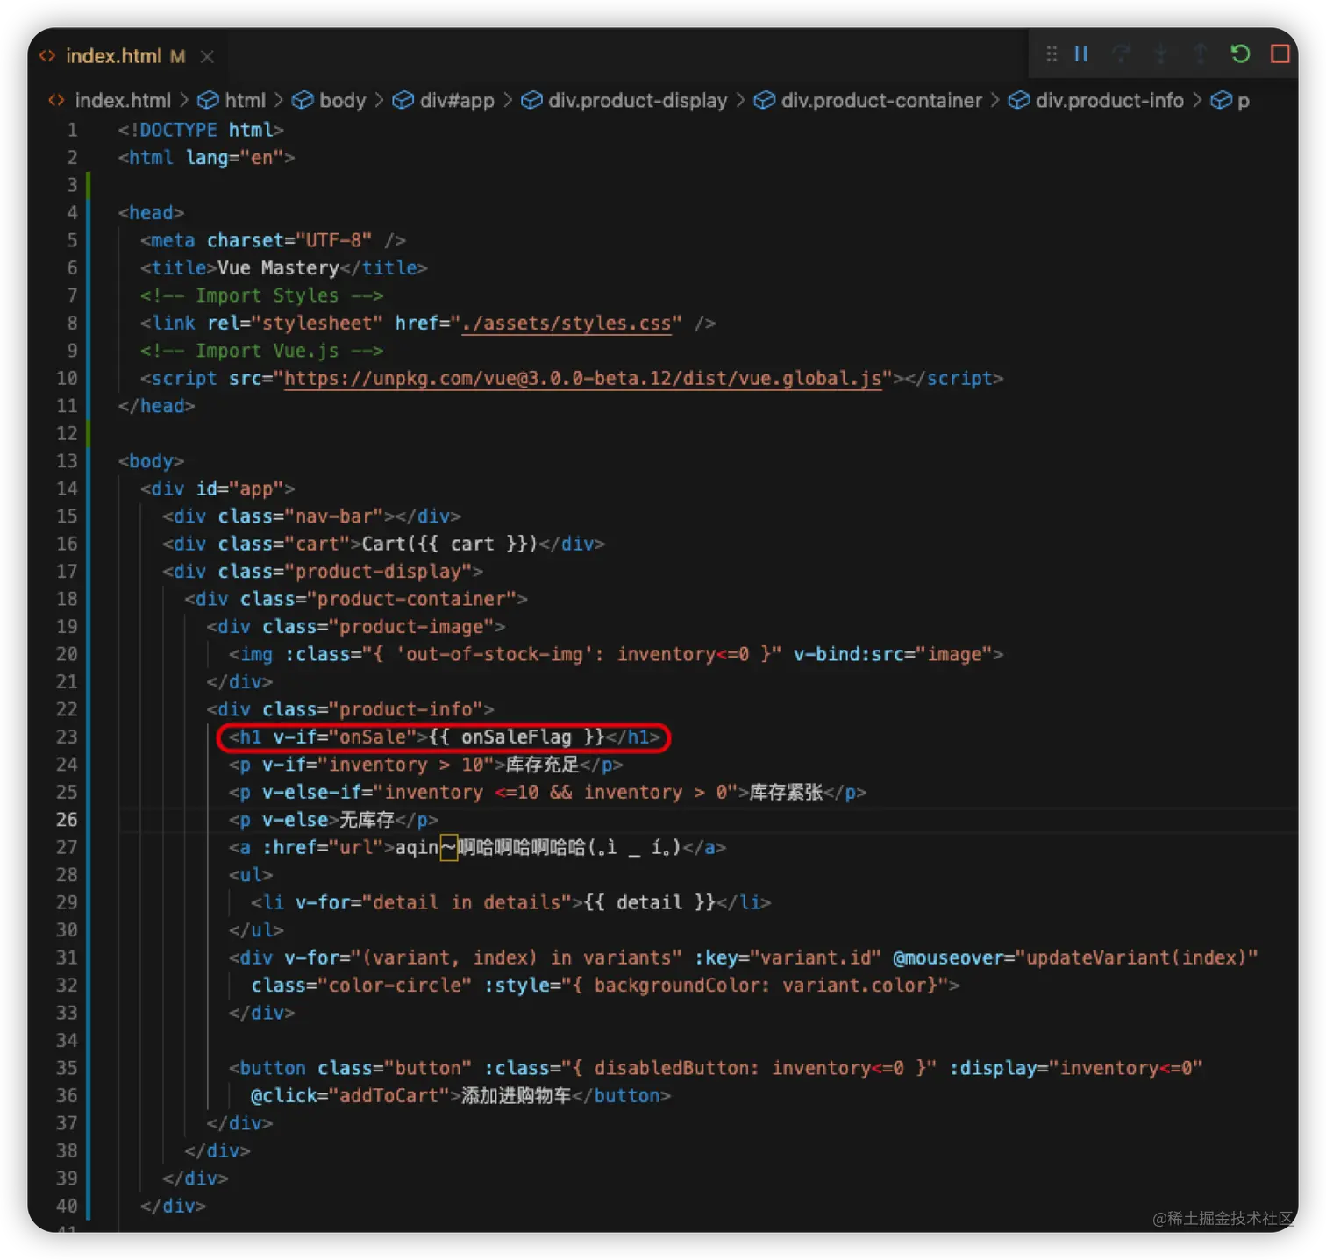Open div.product-container breadcrumb segment
The height and width of the screenshot is (1260, 1326).
point(881,101)
